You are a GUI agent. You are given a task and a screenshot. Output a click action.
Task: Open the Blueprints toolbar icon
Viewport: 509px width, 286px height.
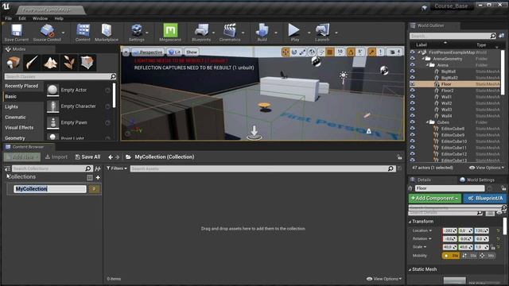[201, 33]
